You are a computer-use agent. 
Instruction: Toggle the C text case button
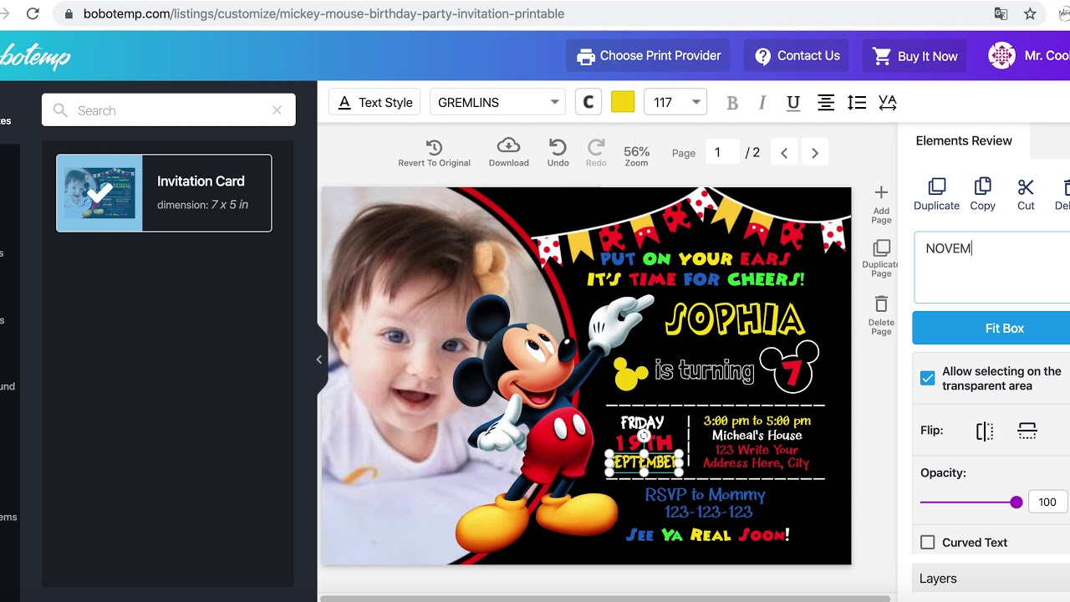click(588, 102)
